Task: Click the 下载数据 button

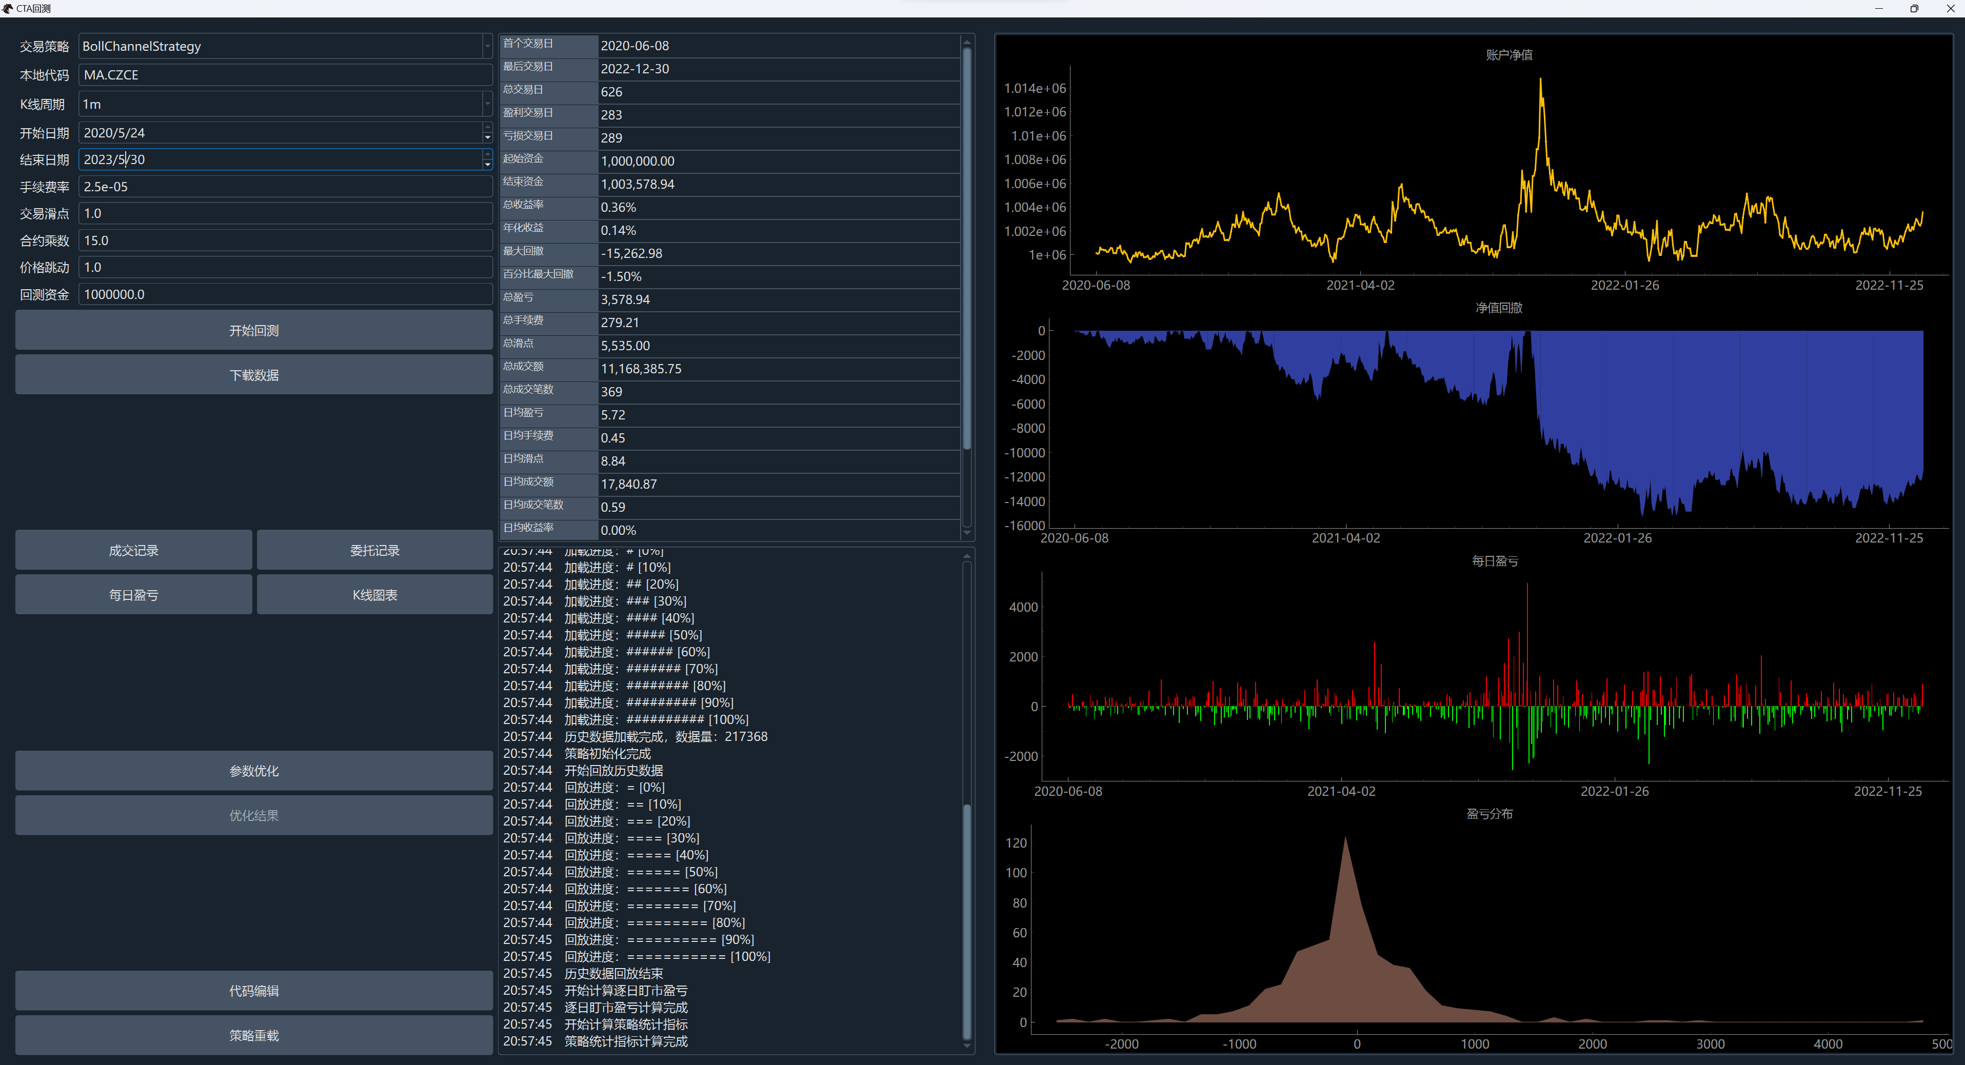Action: (254, 375)
